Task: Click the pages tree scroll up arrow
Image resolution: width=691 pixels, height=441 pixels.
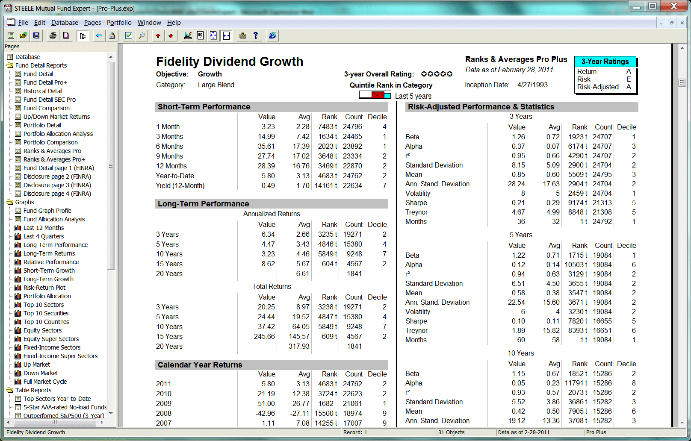Action: point(111,57)
